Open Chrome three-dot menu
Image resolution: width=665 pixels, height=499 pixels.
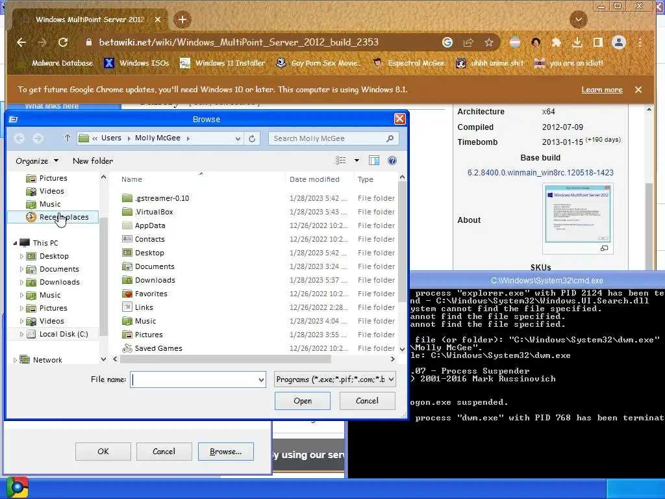(640, 42)
